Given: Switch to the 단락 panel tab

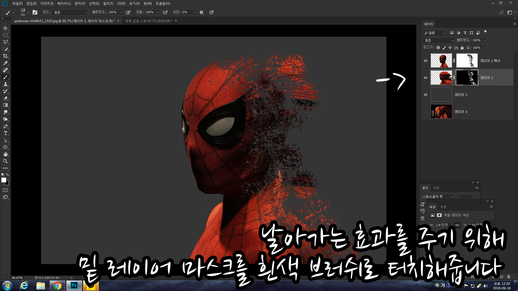Looking at the screenshot, I should coord(436,188).
